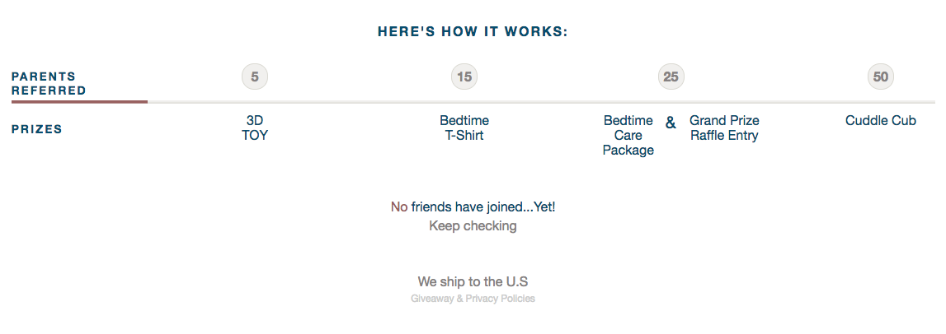This screenshot has width=946, height=334.
Task: Select the Bedtime T-Shirt prize
Action: (x=464, y=128)
